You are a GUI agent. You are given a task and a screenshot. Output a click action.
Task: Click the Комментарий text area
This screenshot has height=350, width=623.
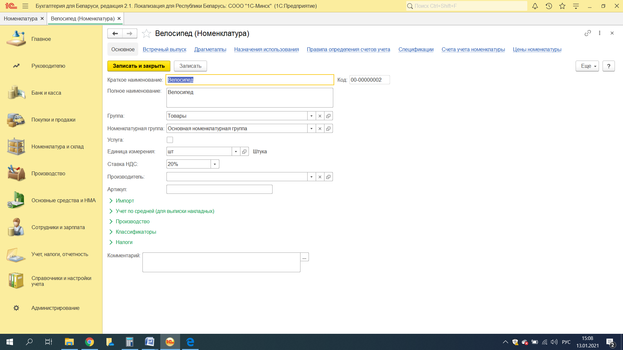(221, 262)
